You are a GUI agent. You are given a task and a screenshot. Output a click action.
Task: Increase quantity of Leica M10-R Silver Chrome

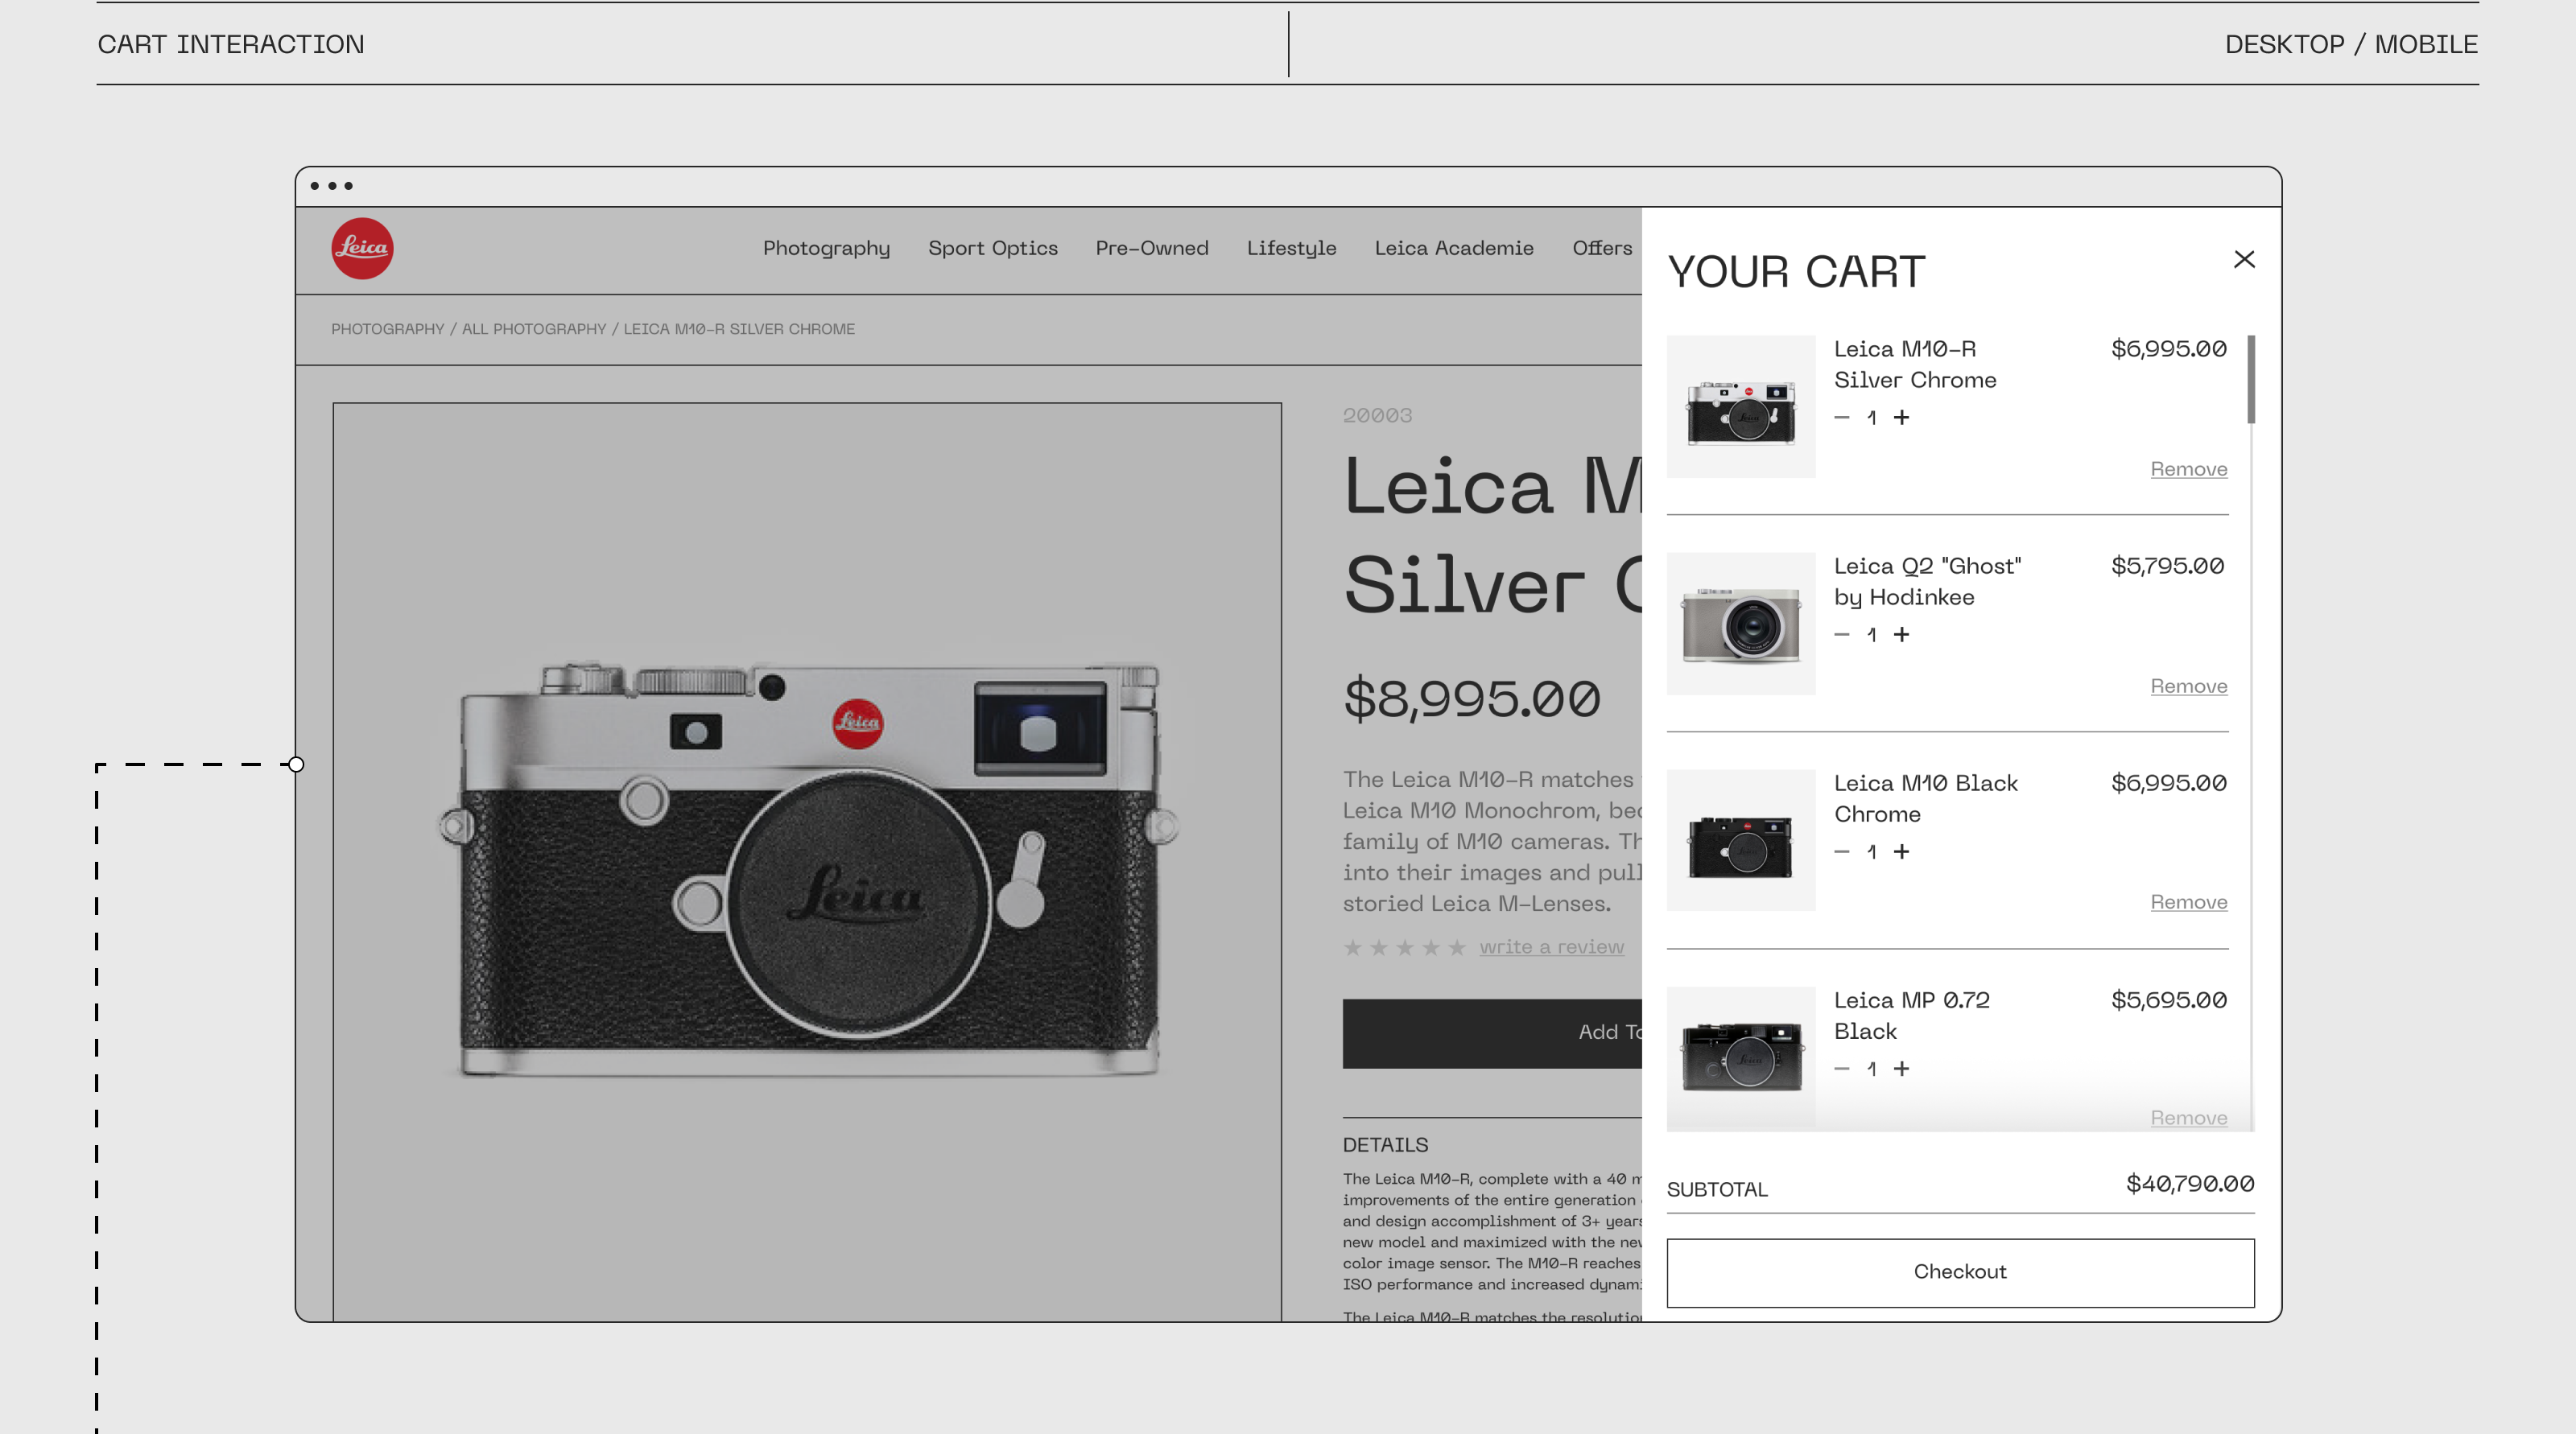pos(1901,418)
